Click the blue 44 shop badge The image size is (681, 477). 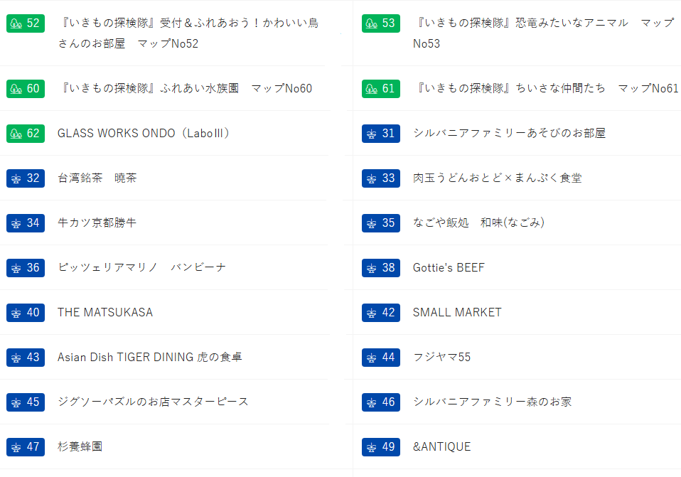380,358
